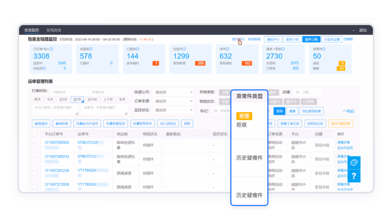Open the 监控状态 dropdown
Screen dimensions: 392x218
173,110
